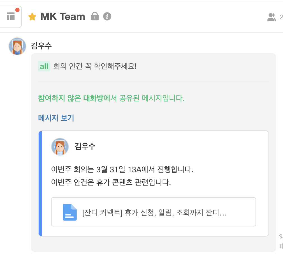Click the thumbs-up reaction icon at bubble edge
Screen dimensions: 283x257
(x=281, y=245)
